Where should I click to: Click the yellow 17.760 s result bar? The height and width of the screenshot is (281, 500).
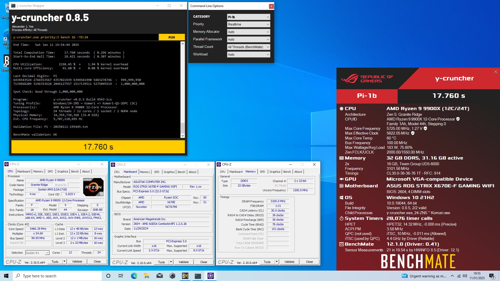click(98, 147)
